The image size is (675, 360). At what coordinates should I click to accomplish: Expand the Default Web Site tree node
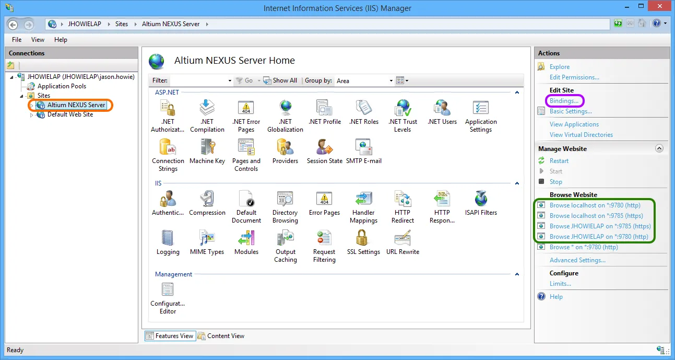pyautogui.click(x=31, y=115)
